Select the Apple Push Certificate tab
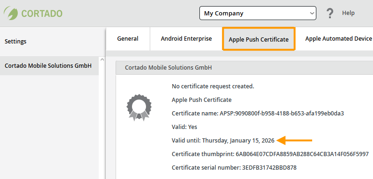The width and height of the screenshot is (373, 179). (x=259, y=39)
